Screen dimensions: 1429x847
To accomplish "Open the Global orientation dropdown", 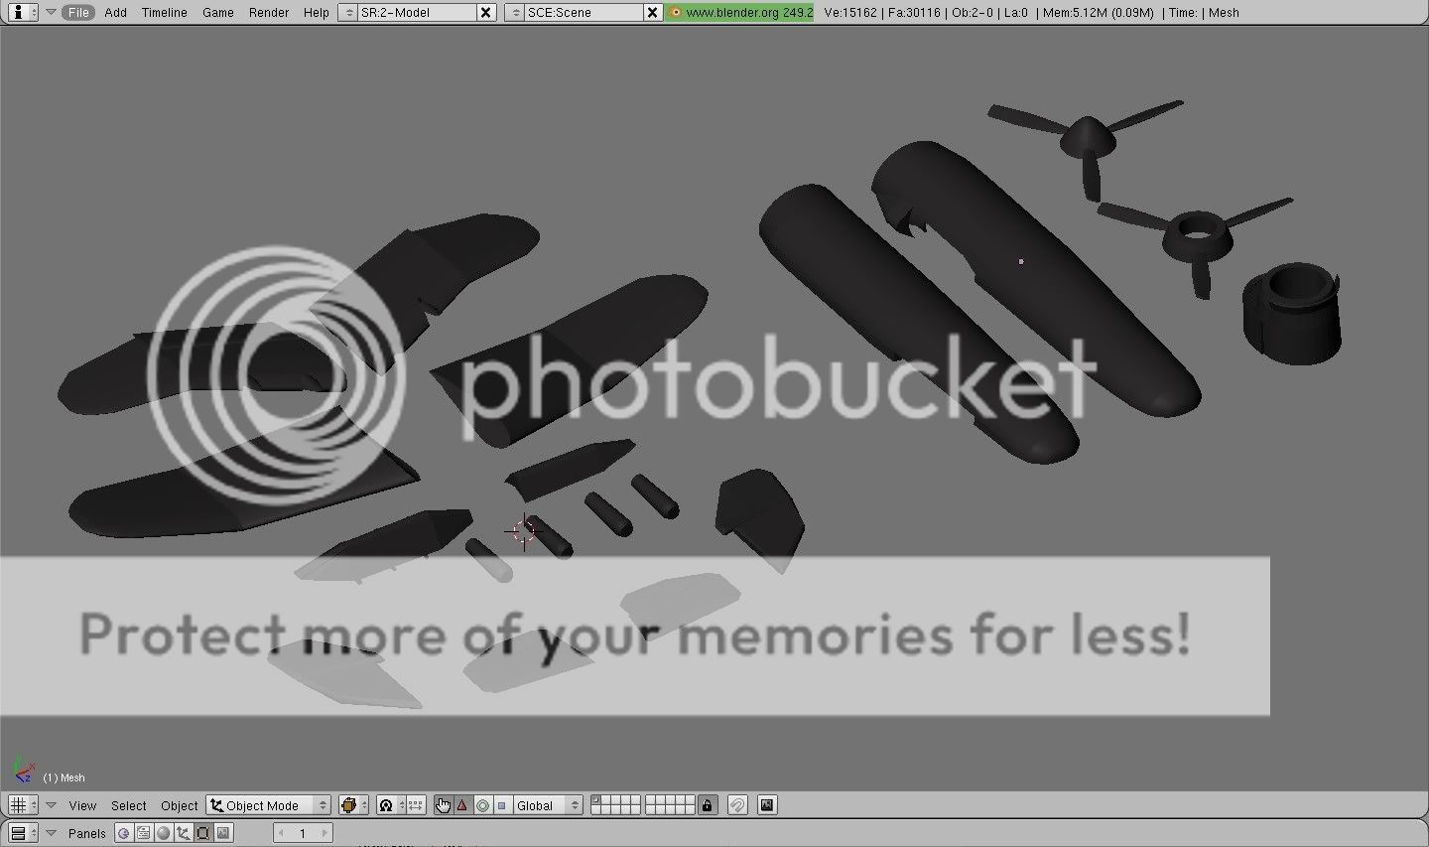I will 548,805.
